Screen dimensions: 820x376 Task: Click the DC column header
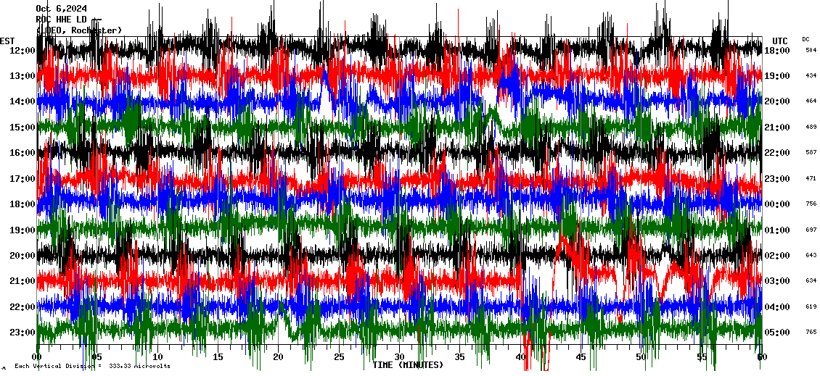tap(805, 39)
